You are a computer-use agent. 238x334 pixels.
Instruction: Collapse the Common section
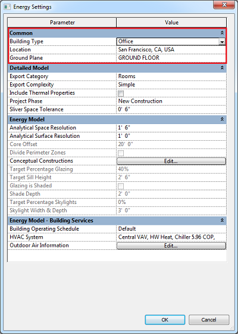[x=222, y=33]
